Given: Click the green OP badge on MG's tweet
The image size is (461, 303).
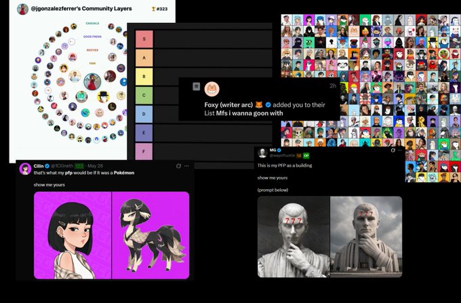Looking at the screenshot, I should click(x=306, y=155).
